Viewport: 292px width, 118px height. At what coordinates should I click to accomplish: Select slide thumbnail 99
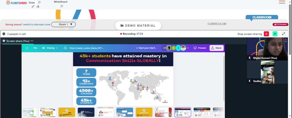click(x=144, y=112)
